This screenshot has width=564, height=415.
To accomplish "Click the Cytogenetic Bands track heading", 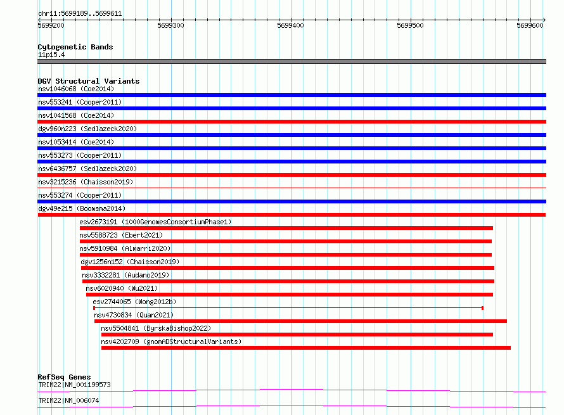I will [x=75, y=47].
